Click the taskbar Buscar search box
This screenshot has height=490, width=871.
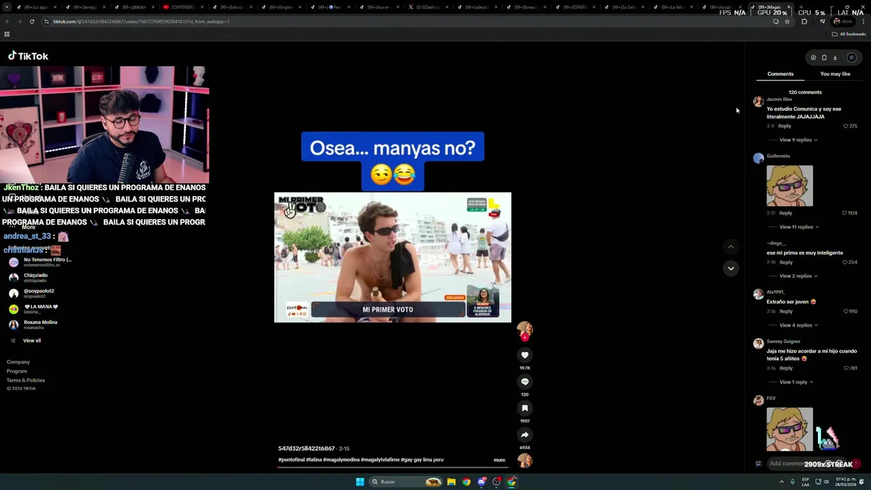tap(406, 482)
